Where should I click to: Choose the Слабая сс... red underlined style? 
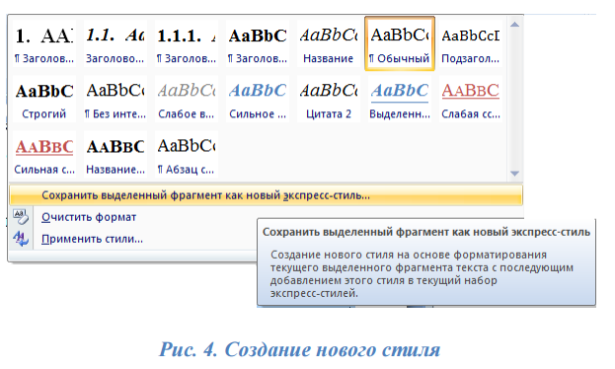(471, 100)
